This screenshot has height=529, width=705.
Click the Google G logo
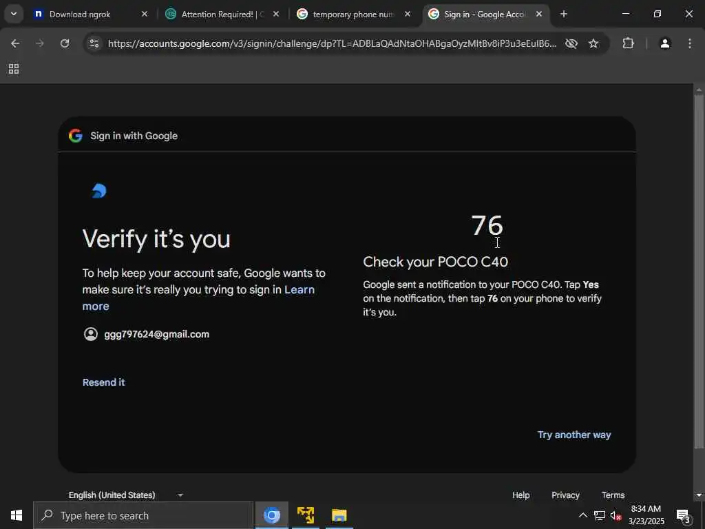[x=76, y=136]
